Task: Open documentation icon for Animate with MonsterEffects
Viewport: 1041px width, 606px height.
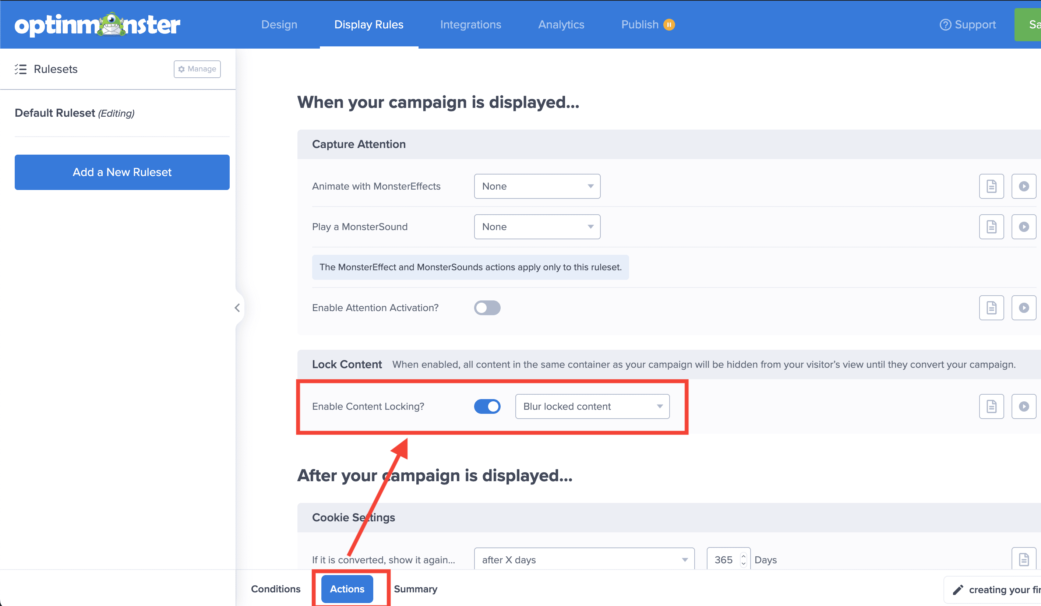Action: pos(991,186)
